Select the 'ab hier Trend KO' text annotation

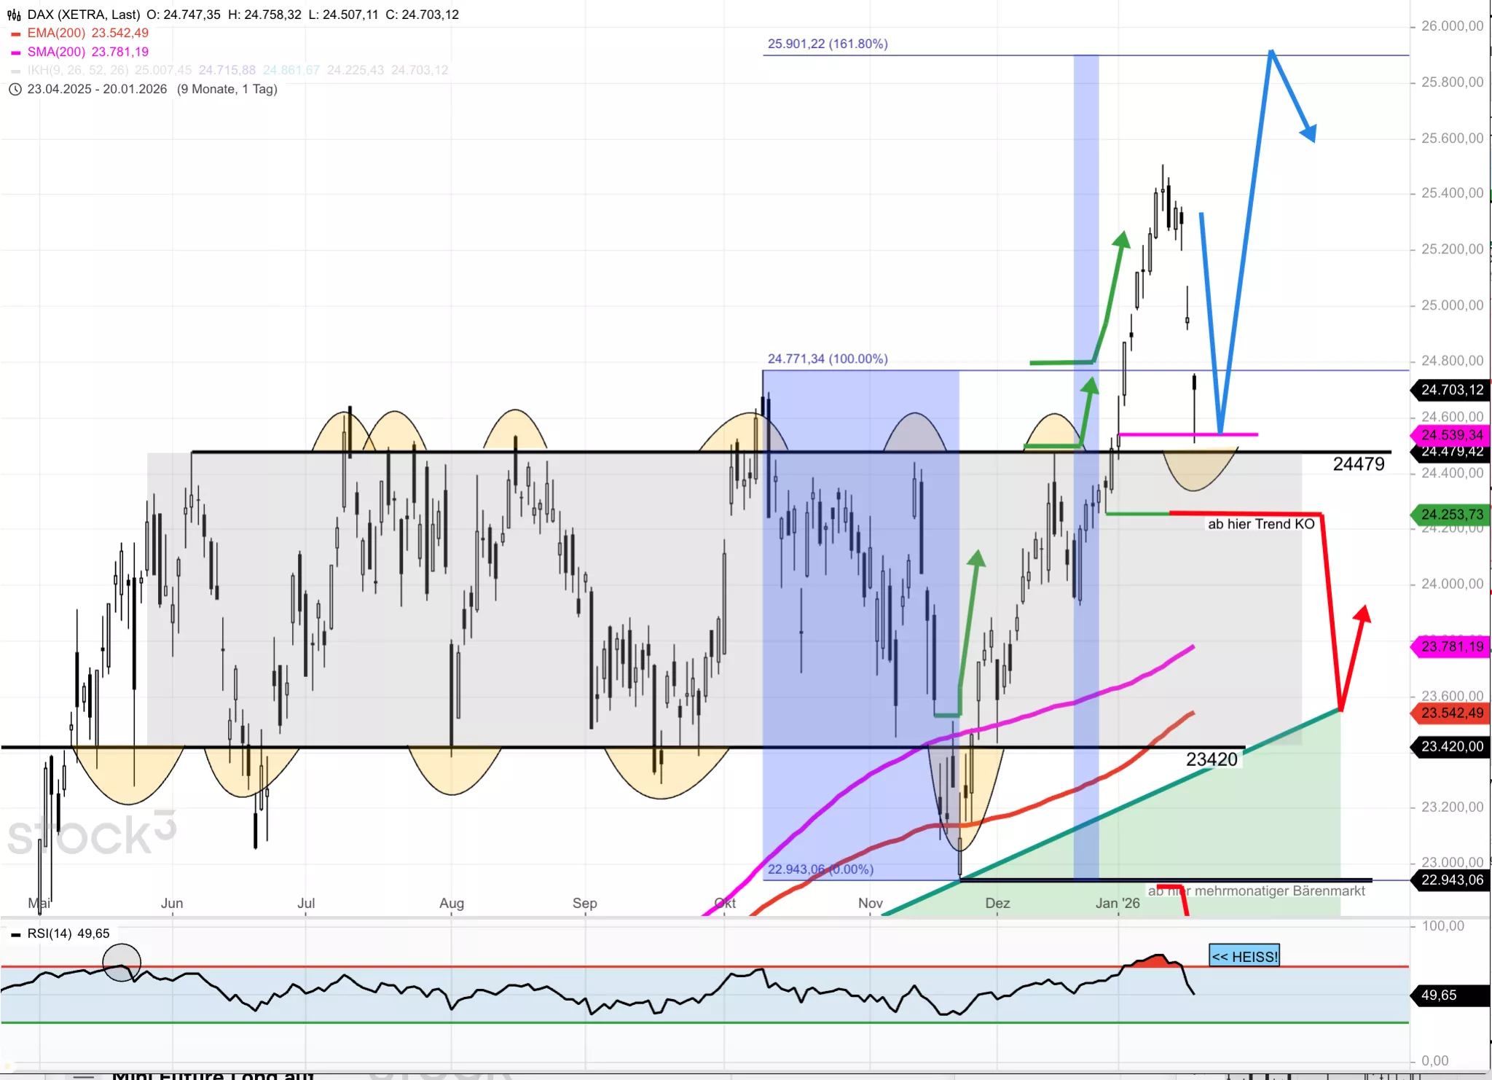(1260, 524)
